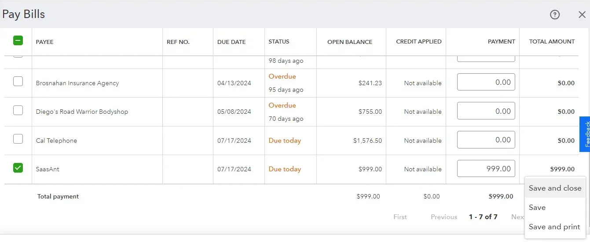Viewport: 590px width, 242px height.
Task: Edit the Diego's Road Warrior Bodyshop payment field
Action: [x=486, y=111]
